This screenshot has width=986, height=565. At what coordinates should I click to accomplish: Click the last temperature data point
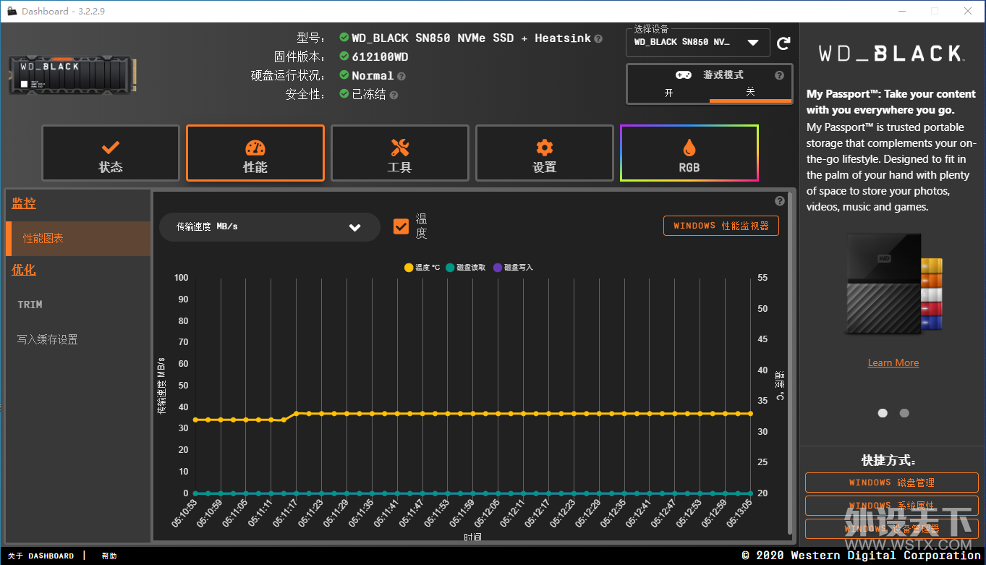point(750,414)
